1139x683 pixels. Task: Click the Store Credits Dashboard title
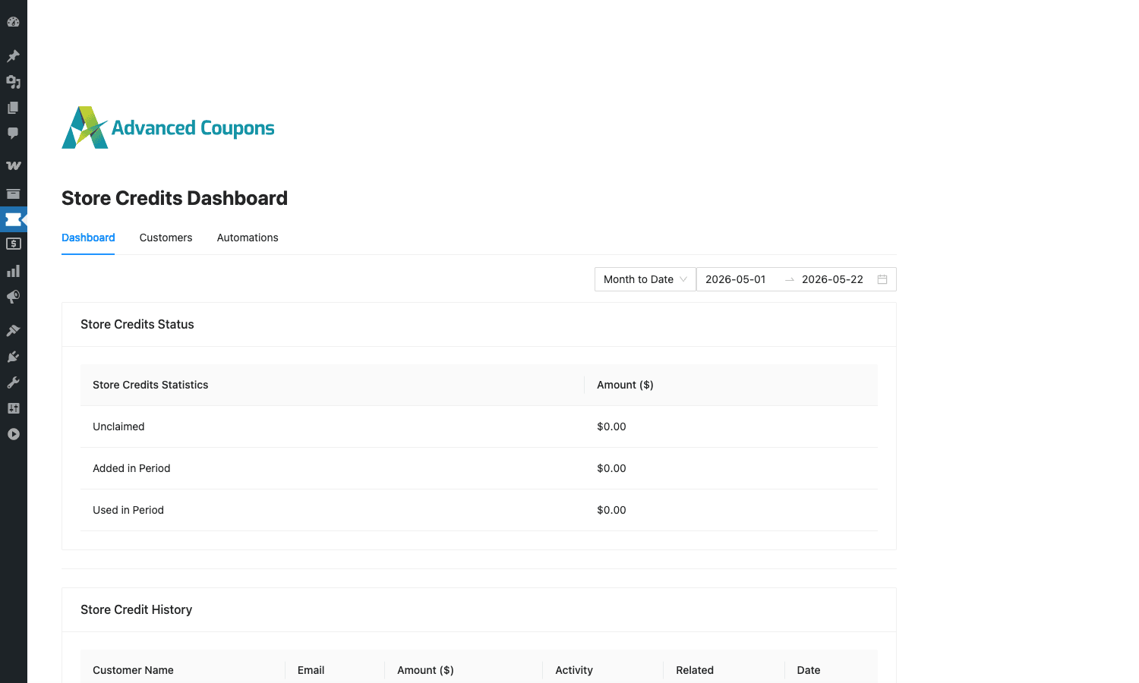click(x=175, y=198)
